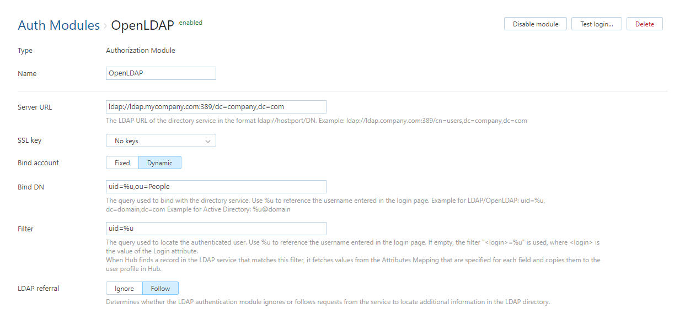The height and width of the screenshot is (314, 685).
Task: Delete the OpenLDAP auth module
Action: click(644, 24)
